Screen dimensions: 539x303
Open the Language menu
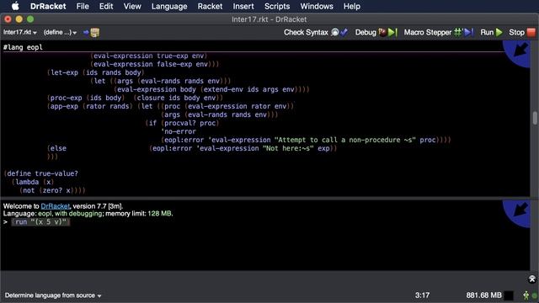tap(169, 6)
